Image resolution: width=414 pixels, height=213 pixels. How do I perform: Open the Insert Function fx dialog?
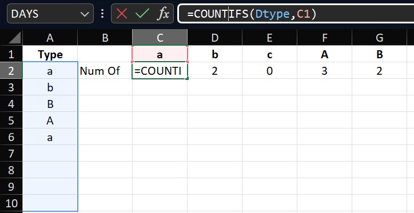point(162,14)
